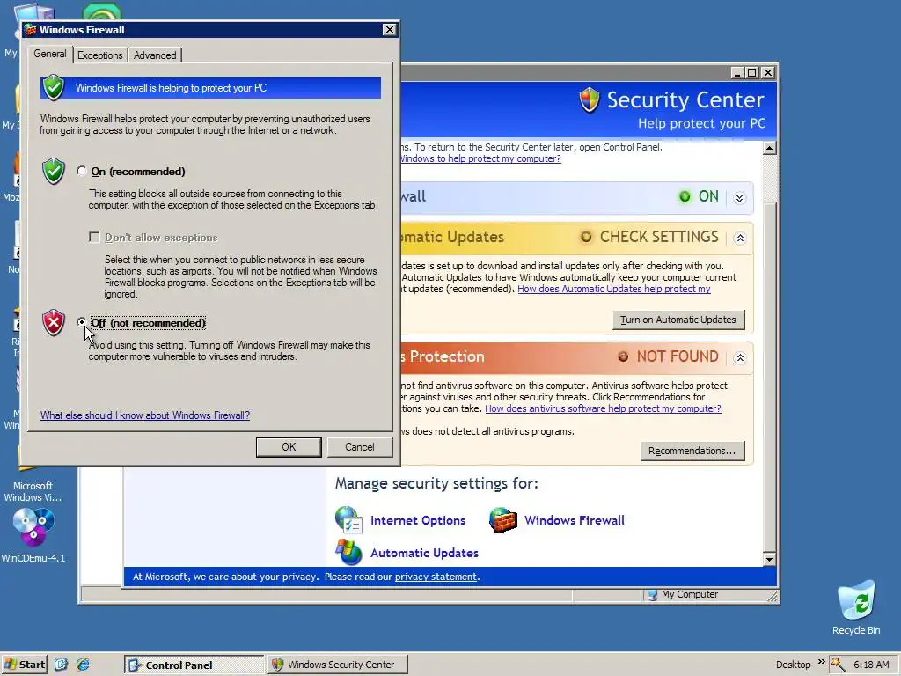The width and height of the screenshot is (901, 676).
Task: Click the Microsoft Windows Vi... desktop icon label
Action: [x=33, y=491]
